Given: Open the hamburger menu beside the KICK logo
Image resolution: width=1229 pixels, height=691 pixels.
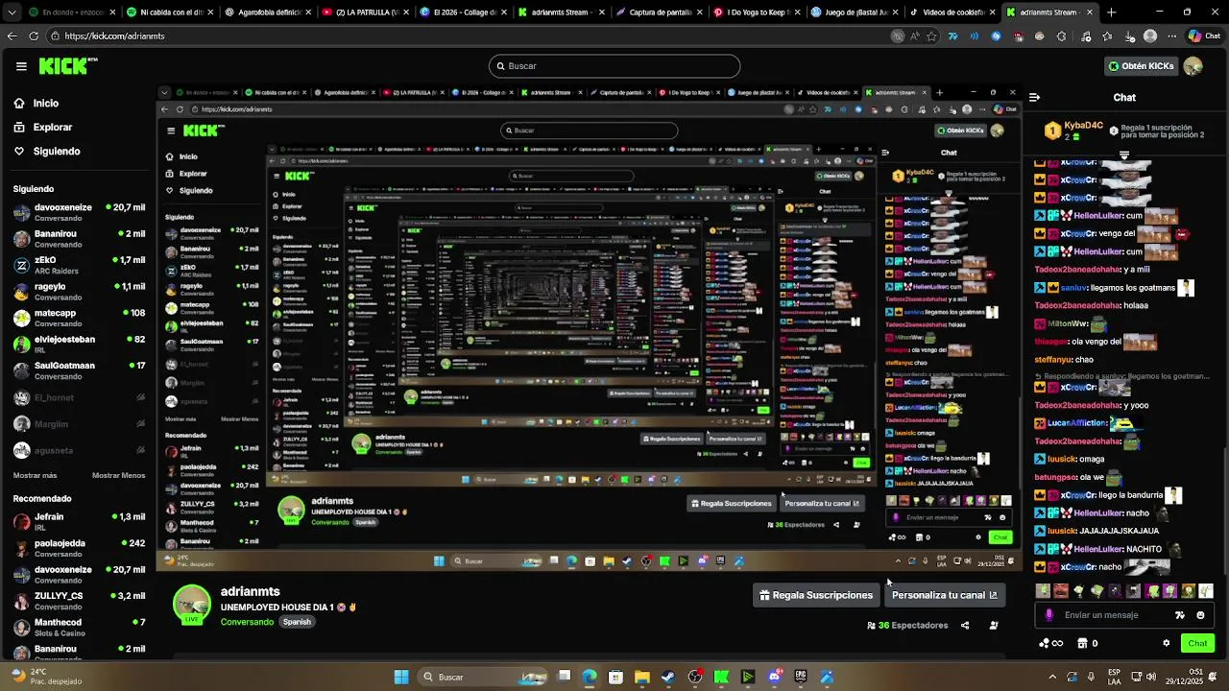Looking at the screenshot, I should click(x=21, y=66).
